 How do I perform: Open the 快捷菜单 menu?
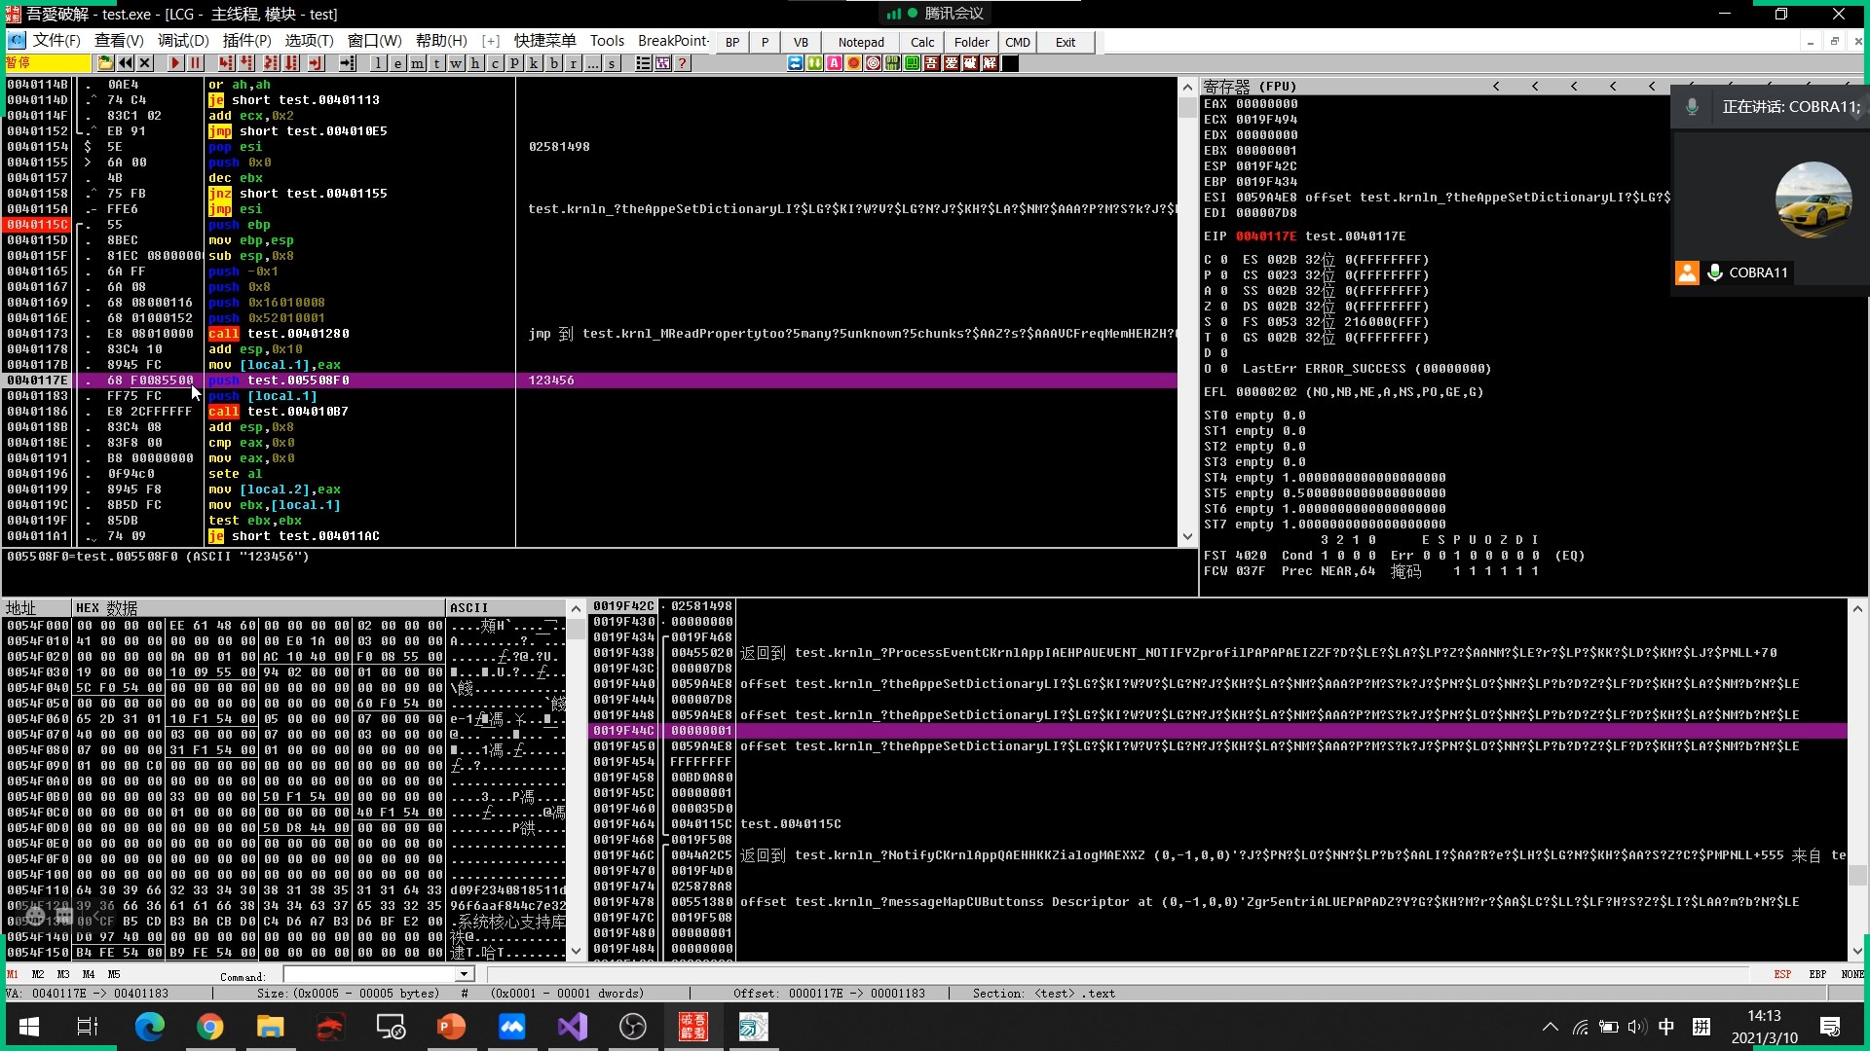click(544, 41)
